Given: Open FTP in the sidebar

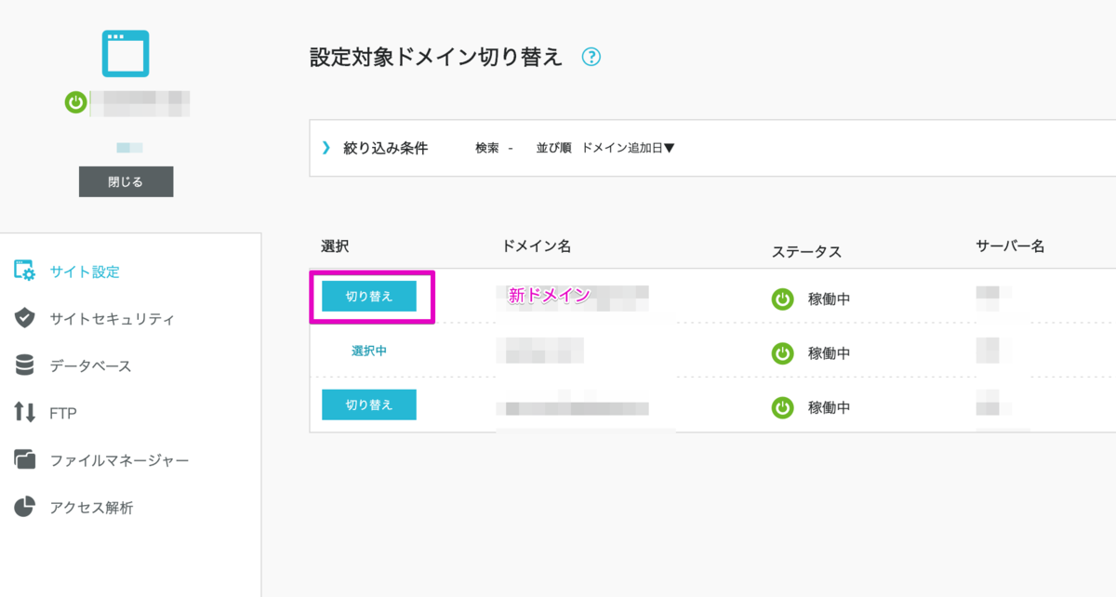Looking at the screenshot, I should (x=63, y=414).
